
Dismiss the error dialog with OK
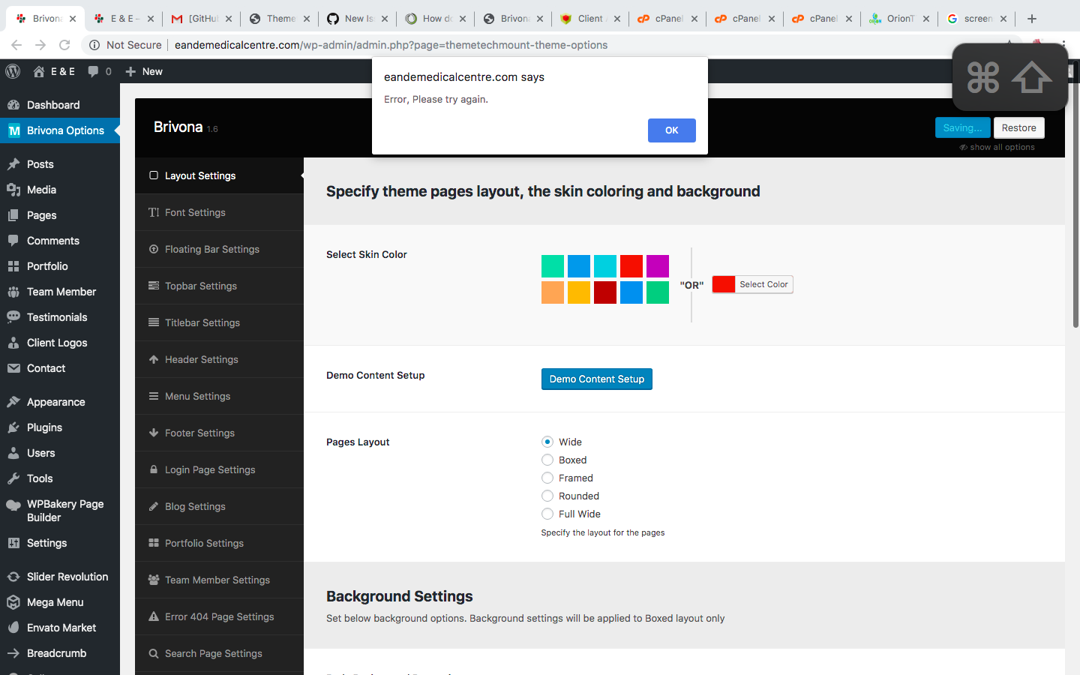click(x=671, y=130)
